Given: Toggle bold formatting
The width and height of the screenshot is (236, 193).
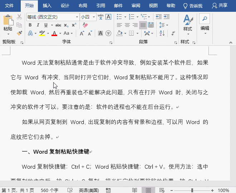Looking at the screenshot, I should click(30, 25).
